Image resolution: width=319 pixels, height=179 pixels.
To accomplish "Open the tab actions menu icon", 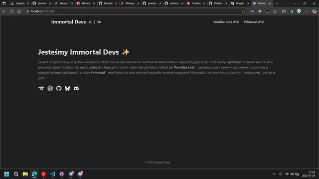I will click(4, 3).
